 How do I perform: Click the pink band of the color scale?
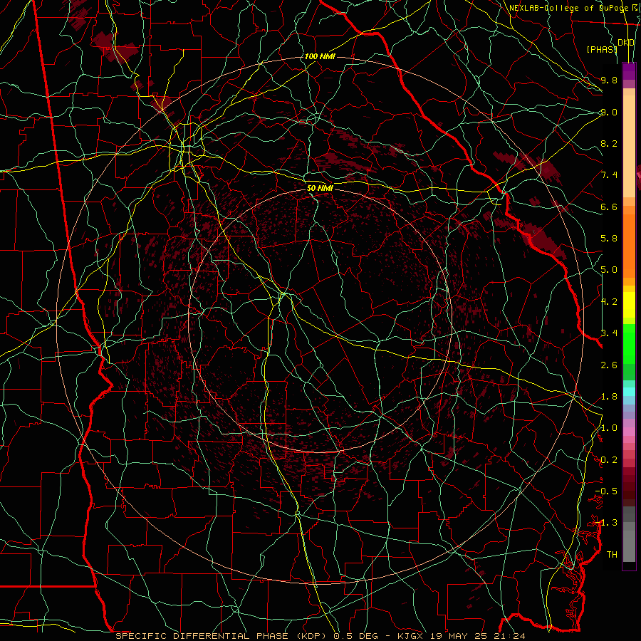tap(629, 432)
